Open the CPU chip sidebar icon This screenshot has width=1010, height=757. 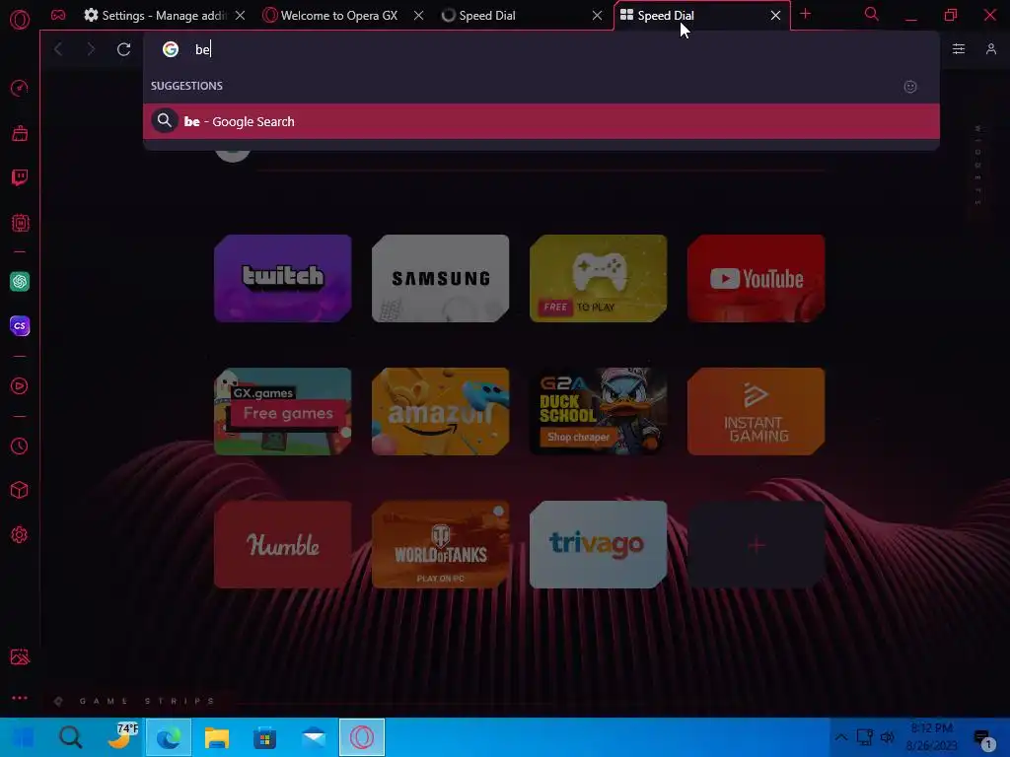(x=20, y=223)
